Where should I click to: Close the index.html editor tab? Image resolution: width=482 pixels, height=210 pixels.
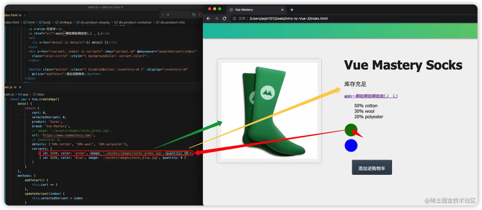click(25, 15)
